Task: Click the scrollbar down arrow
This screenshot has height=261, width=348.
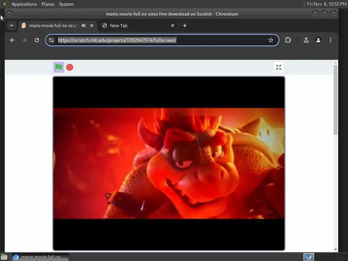Action: [335, 249]
